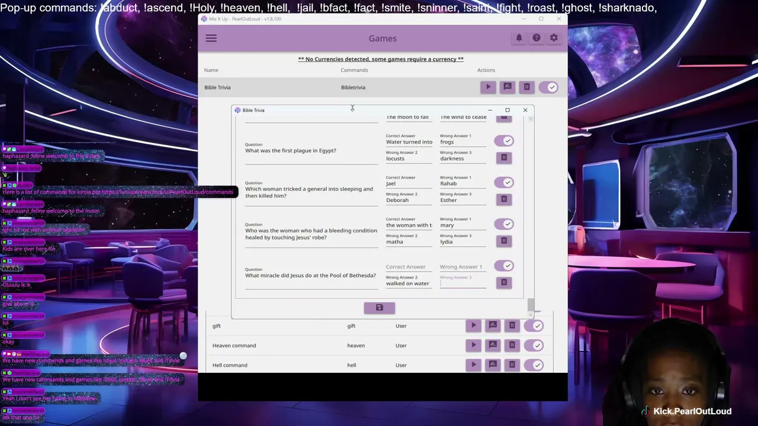Click the empty Wrong Answer 3 field

[463, 282]
